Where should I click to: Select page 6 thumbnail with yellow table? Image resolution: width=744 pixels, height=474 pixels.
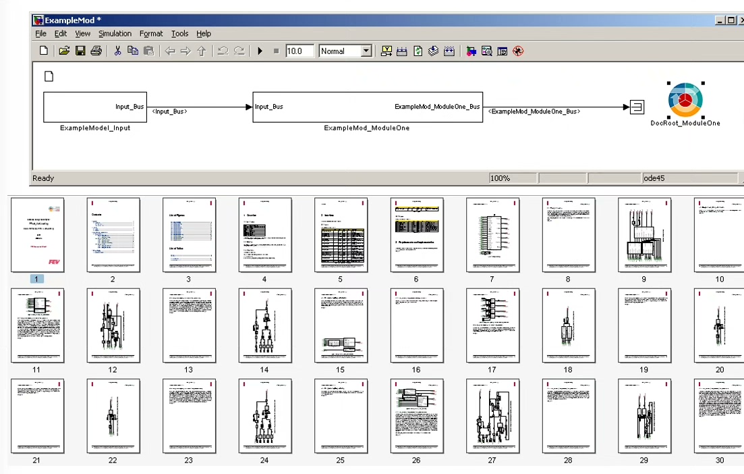[417, 234]
